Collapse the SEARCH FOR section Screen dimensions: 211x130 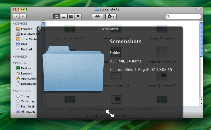[14, 91]
